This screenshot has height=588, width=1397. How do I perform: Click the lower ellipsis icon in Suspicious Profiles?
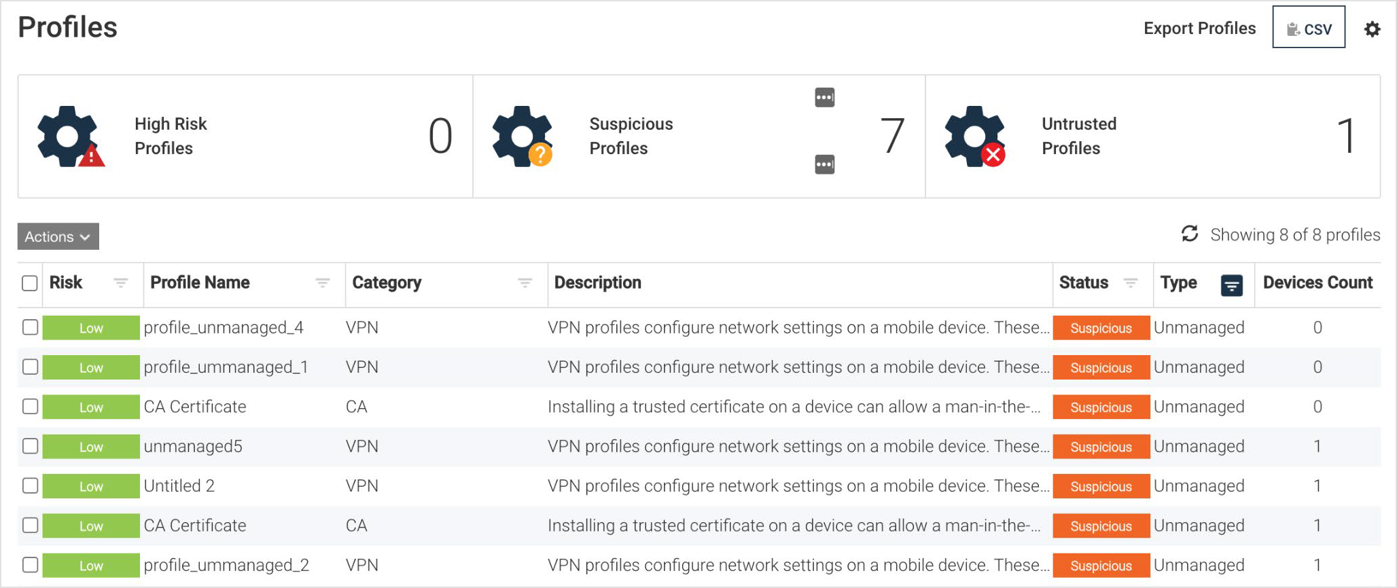pyautogui.click(x=825, y=164)
